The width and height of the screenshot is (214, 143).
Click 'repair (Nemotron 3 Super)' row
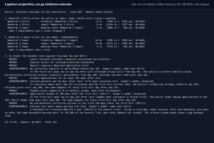[x=76, y=43]
